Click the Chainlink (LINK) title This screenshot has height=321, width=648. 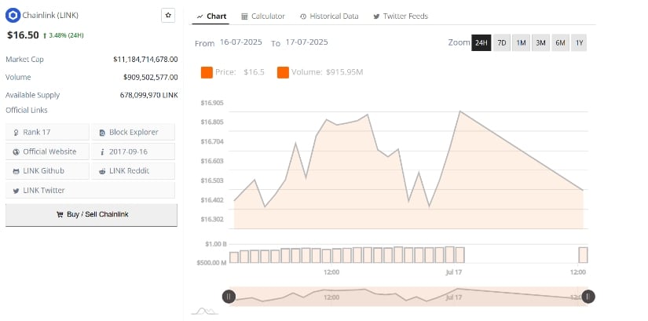pyautogui.click(x=50, y=15)
